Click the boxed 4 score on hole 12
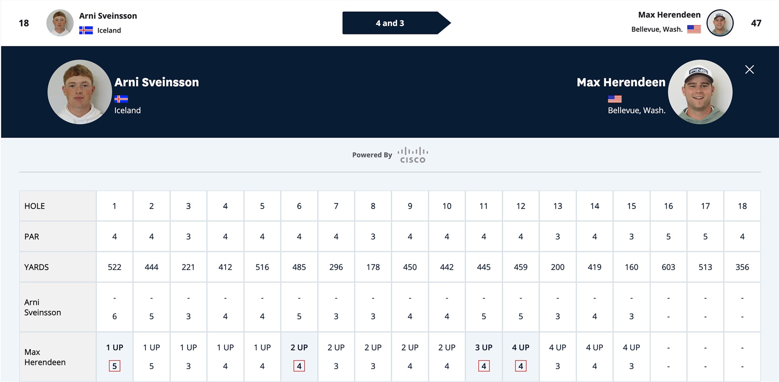779x382 pixels. [521, 366]
